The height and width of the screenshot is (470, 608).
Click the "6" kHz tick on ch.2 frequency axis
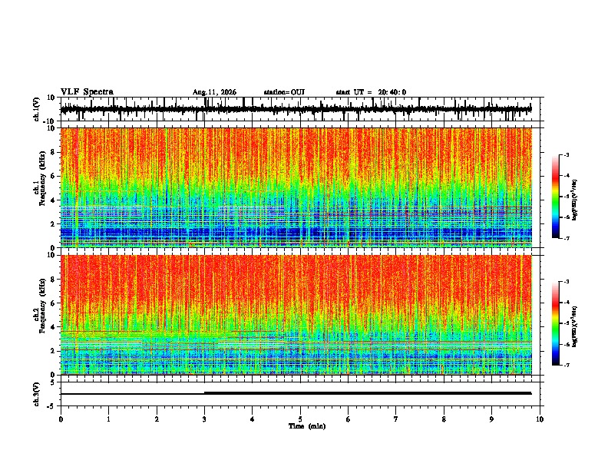pyautogui.click(x=54, y=303)
